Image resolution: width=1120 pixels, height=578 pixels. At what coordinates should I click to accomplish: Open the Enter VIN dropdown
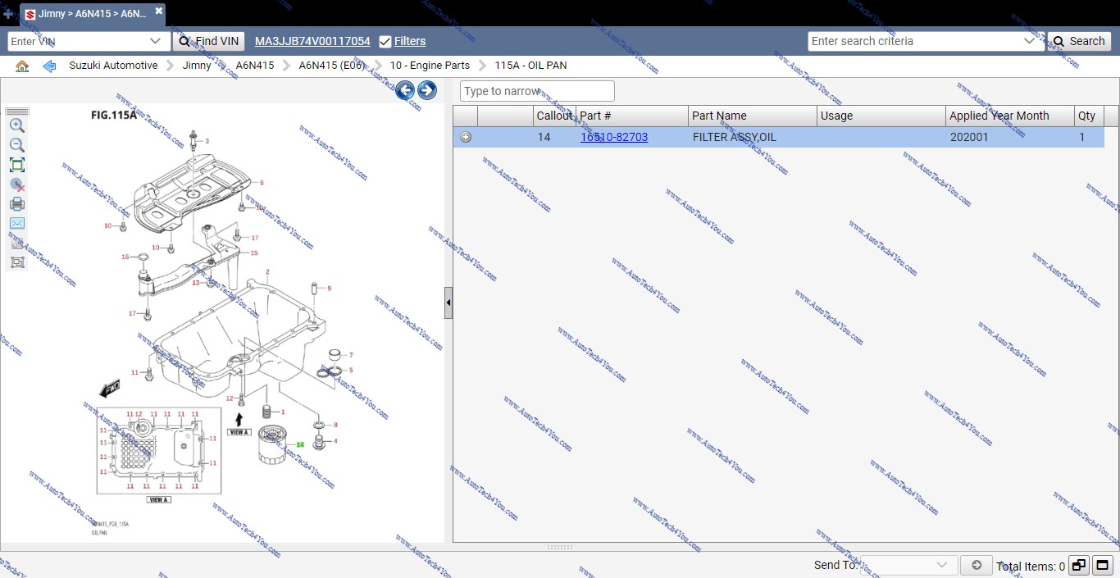pyautogui.click(x=156, y=41)
